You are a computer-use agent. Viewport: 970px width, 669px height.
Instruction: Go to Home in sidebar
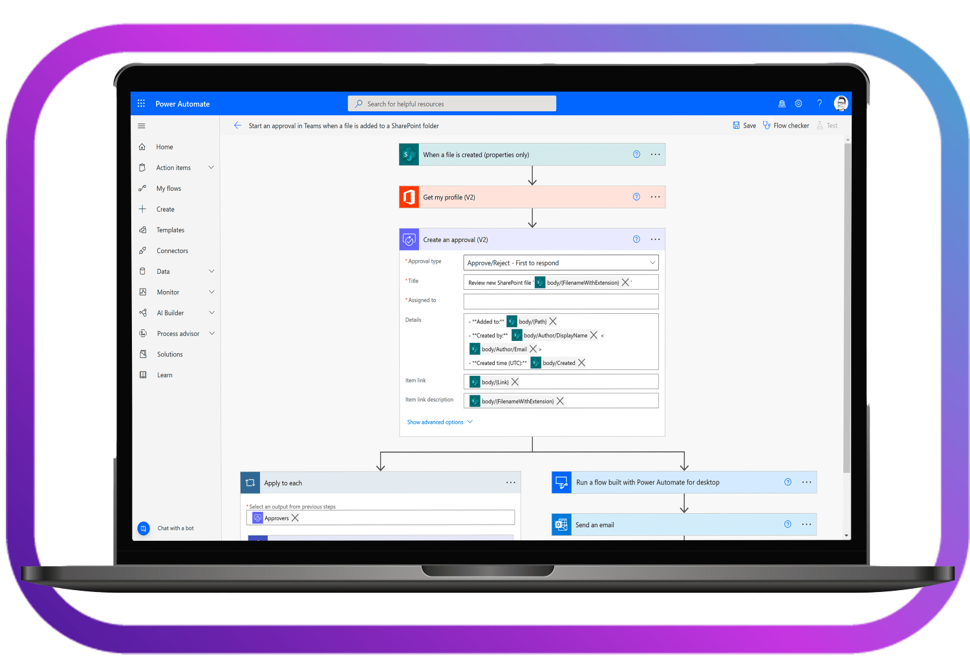(164, 147)
